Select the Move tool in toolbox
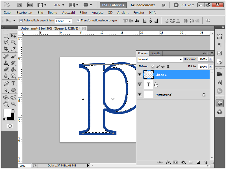Image resolution: width=226 pixels, height=169 pixels. tap(13, 36)
